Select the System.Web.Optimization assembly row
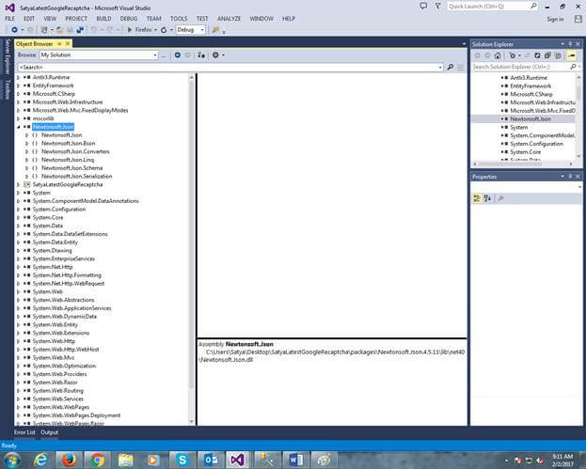586x469 pixels. pos(64,366)
